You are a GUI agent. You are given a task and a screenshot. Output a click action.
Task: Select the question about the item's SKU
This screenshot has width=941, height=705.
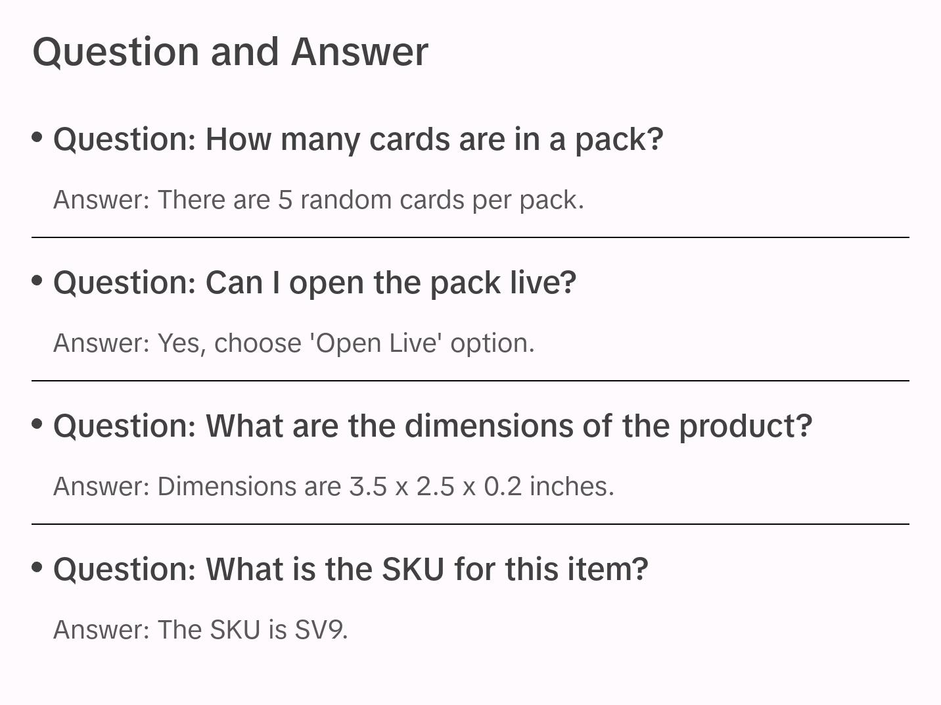click(x=351, y=570)
